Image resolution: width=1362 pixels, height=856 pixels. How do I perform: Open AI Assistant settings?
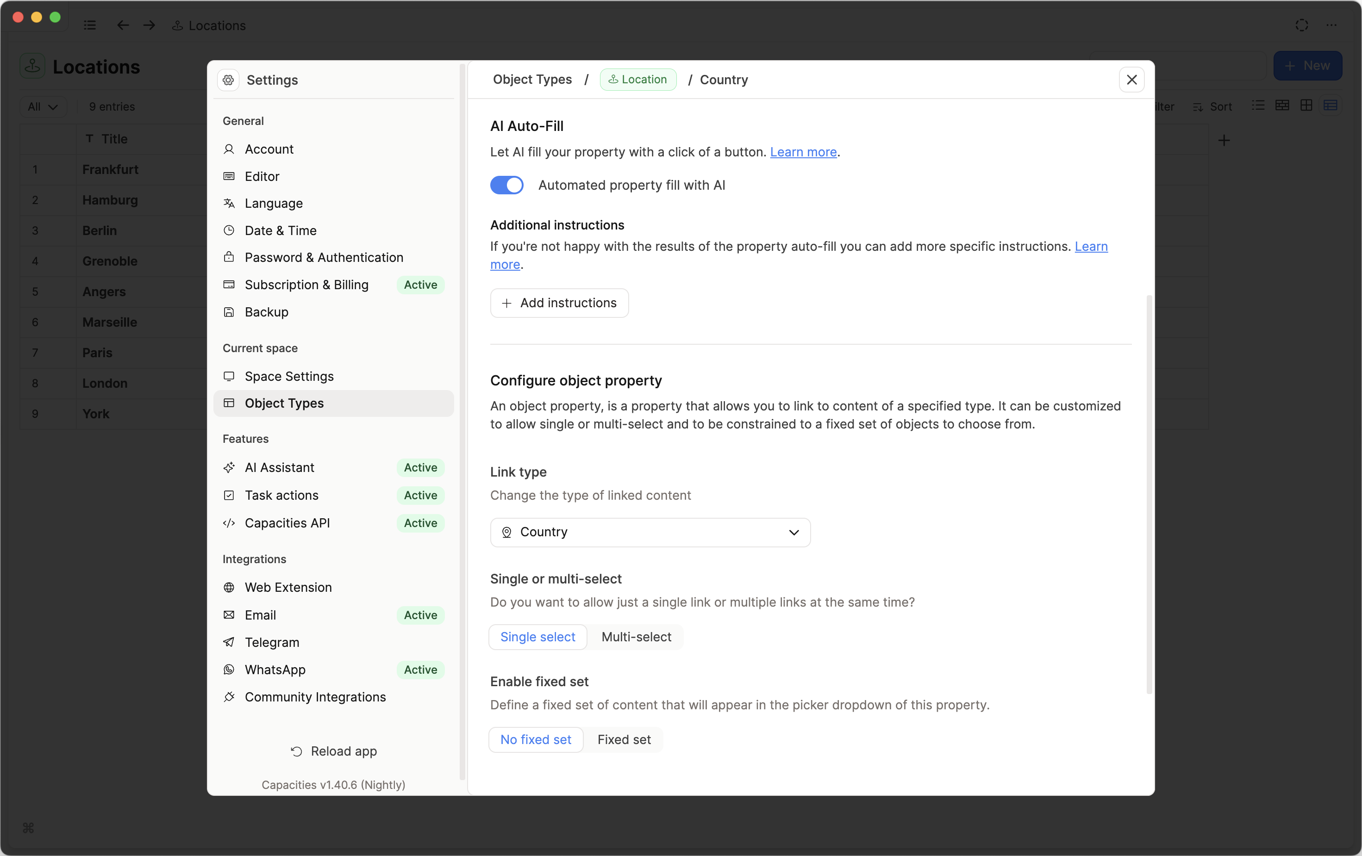[x=334, y=468]
